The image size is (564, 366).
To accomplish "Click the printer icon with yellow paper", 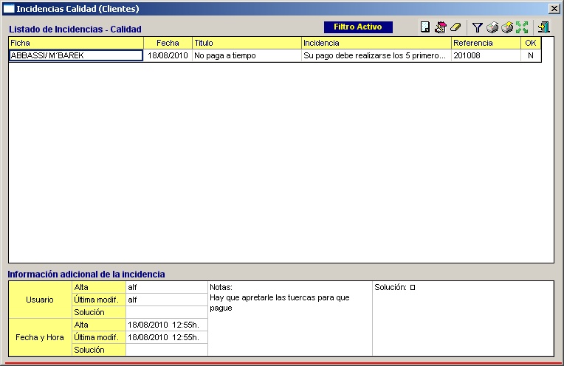I will click(x=507, y=27).
